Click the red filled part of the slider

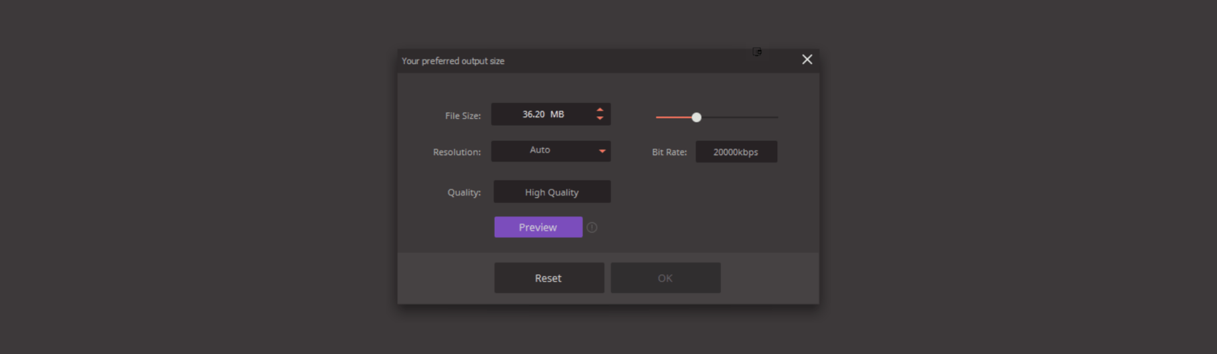673,117
